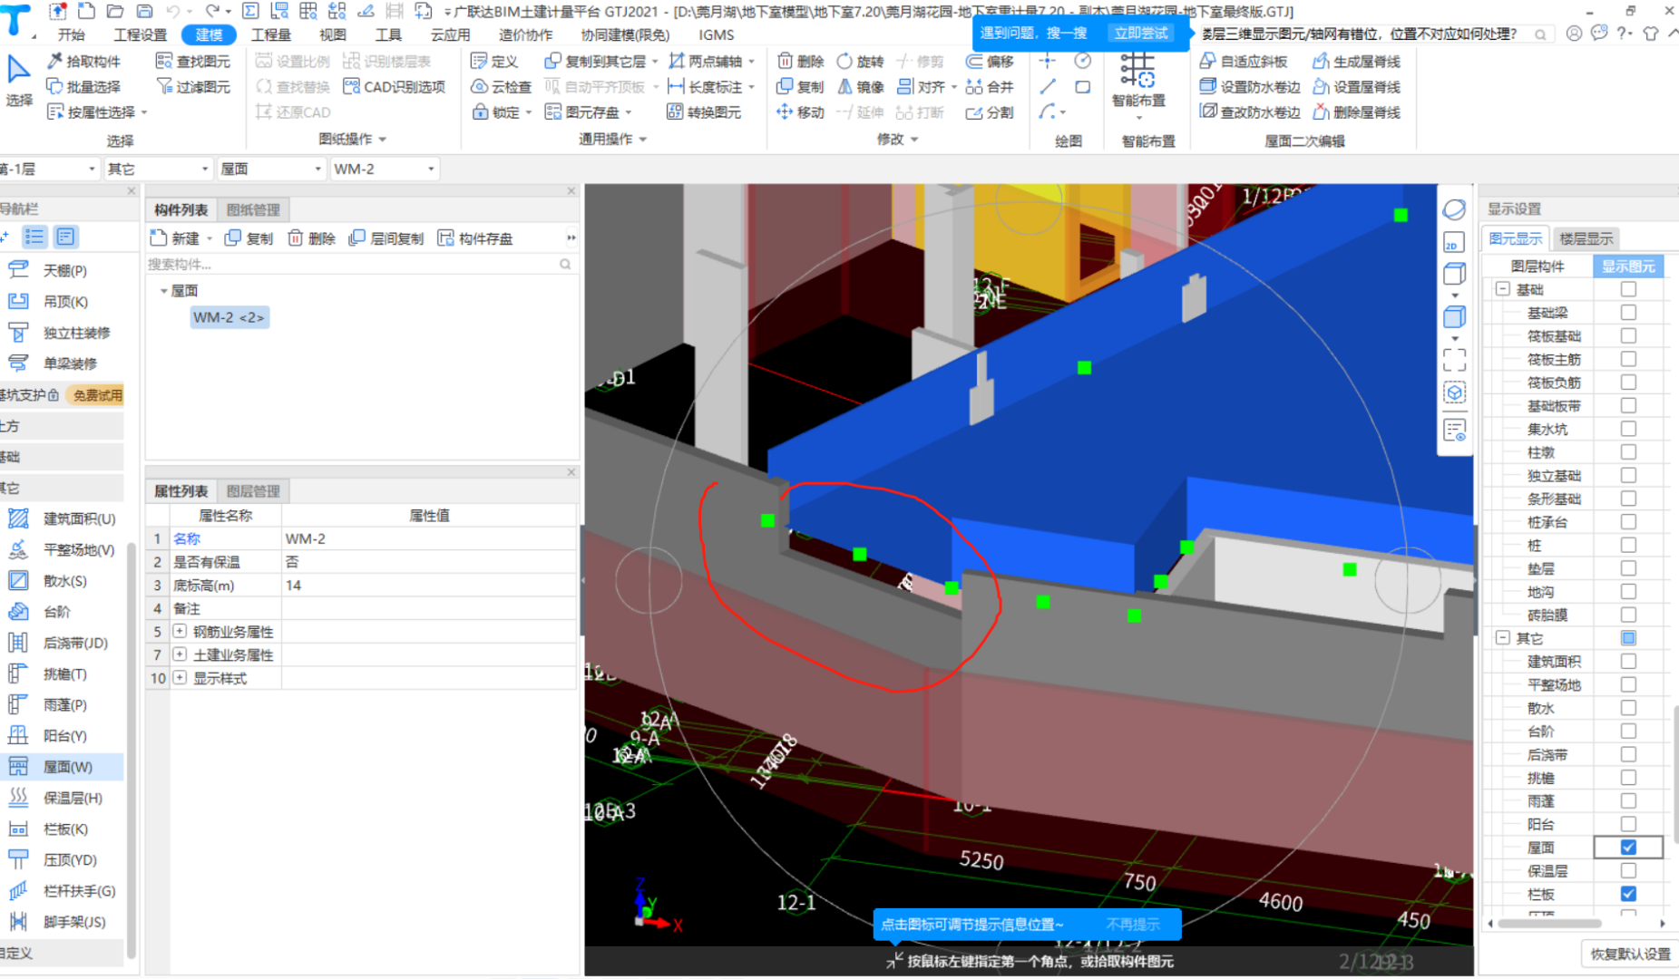Open the 查找图元 find element tool
The width and height of the screenshot is (1679, 979).
tap(192, 61)
